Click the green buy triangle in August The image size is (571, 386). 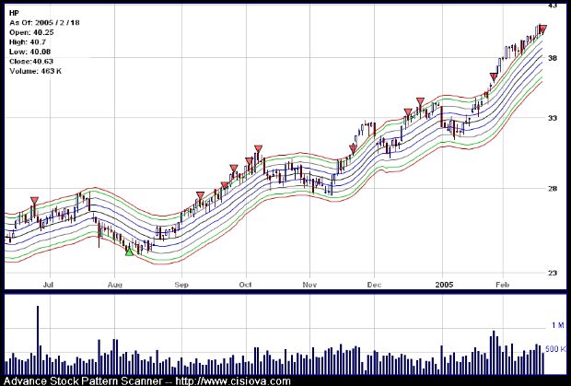click(129, 251)
